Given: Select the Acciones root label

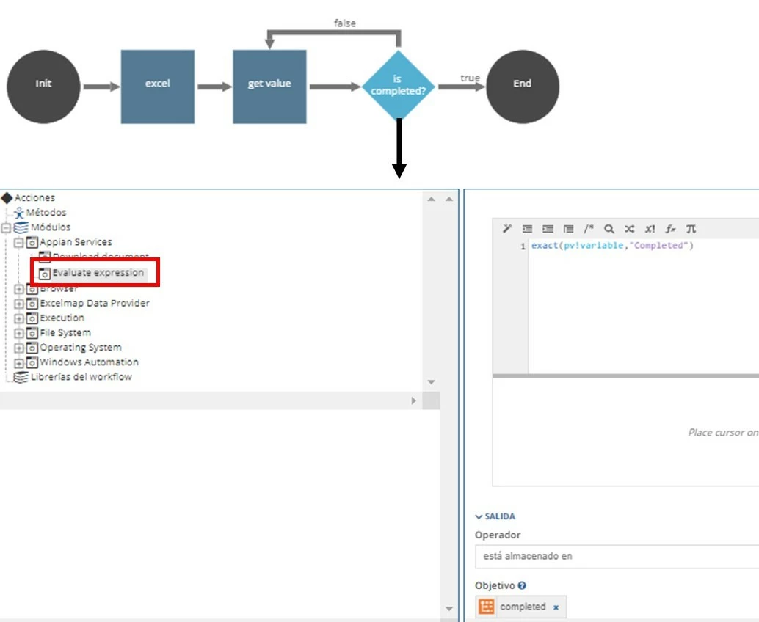Looking at the screenshot, I should coord(34,197).
